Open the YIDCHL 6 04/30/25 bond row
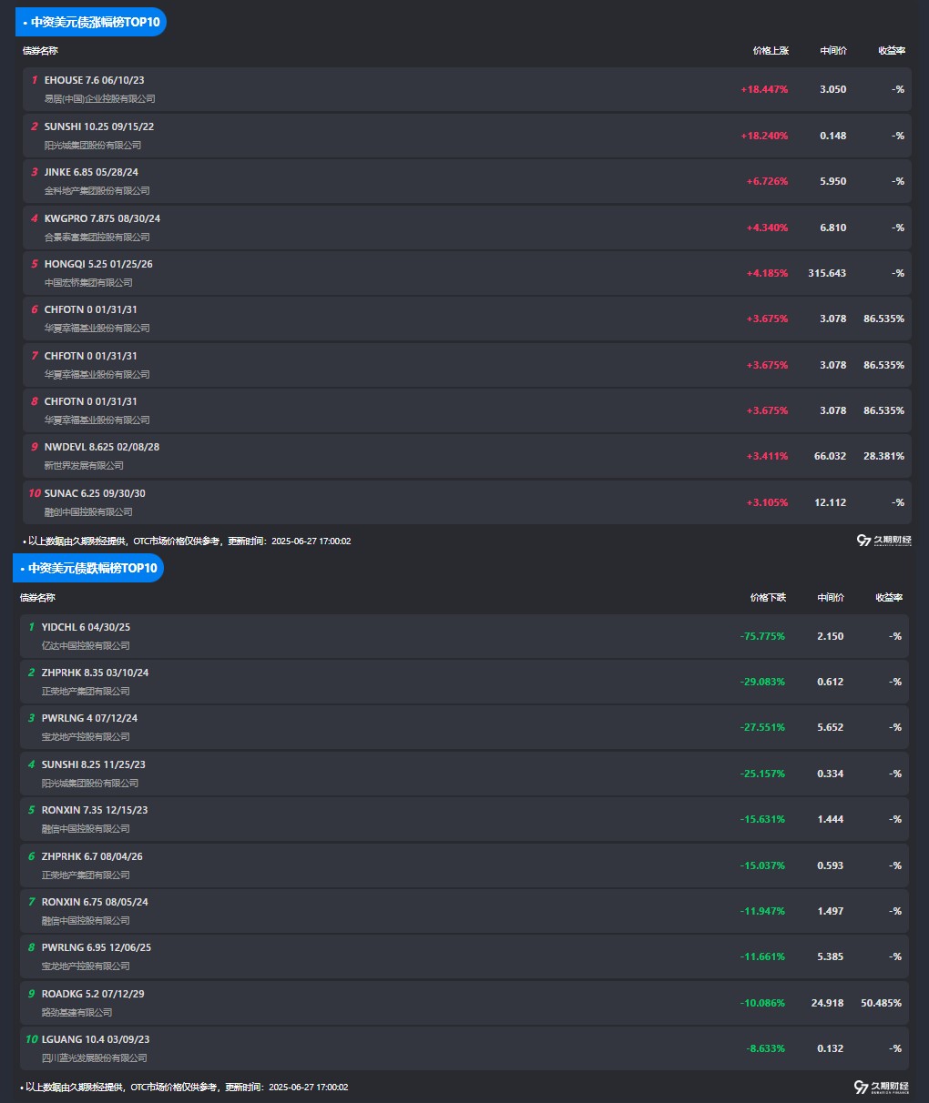 (464, 636)
